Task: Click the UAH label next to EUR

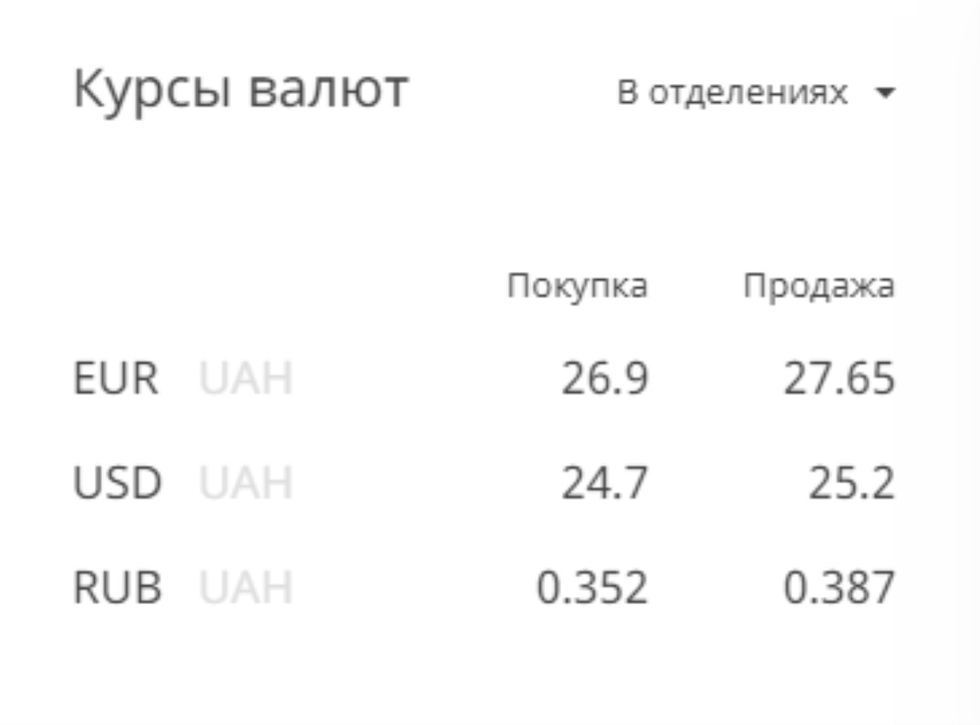Action: pos(246,379)
